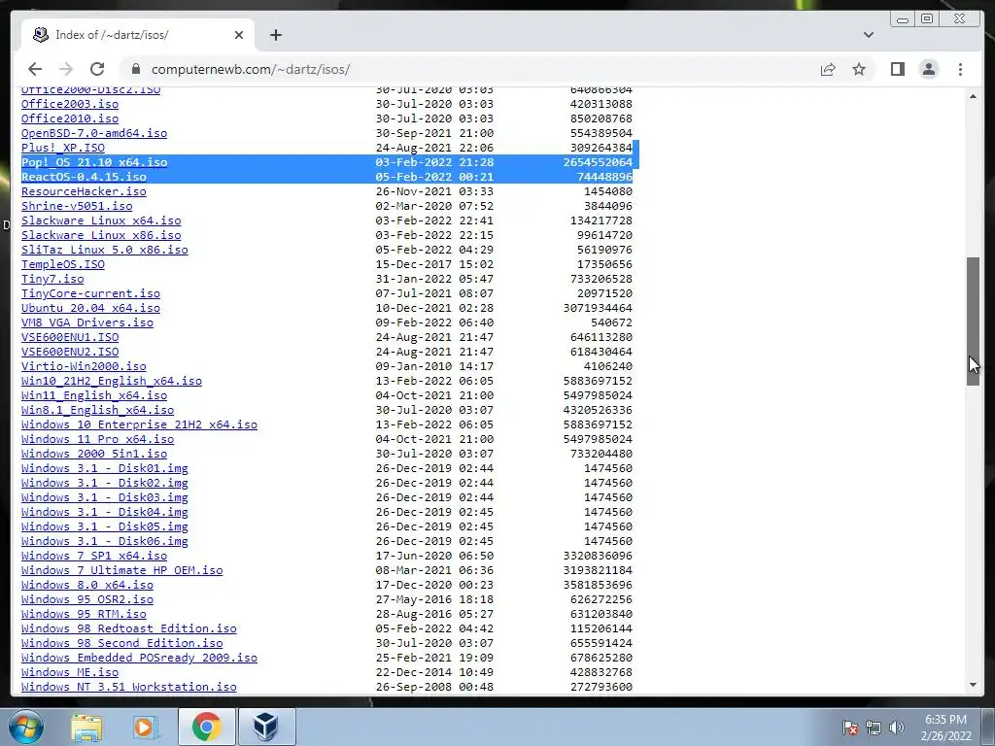Open Windows_7_Ultimate_HP_OEM.iso link

[121, 571]
